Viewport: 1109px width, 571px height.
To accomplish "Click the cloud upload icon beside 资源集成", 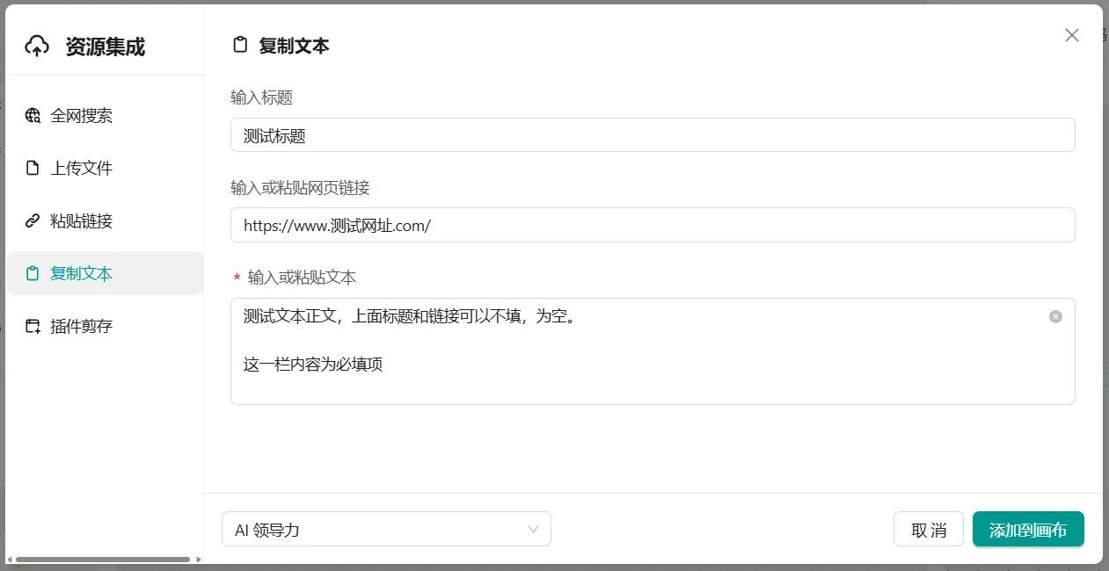I will click(37, 47).
